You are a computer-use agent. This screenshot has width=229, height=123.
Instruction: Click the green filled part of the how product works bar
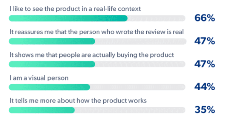click(x=42, y=110)
